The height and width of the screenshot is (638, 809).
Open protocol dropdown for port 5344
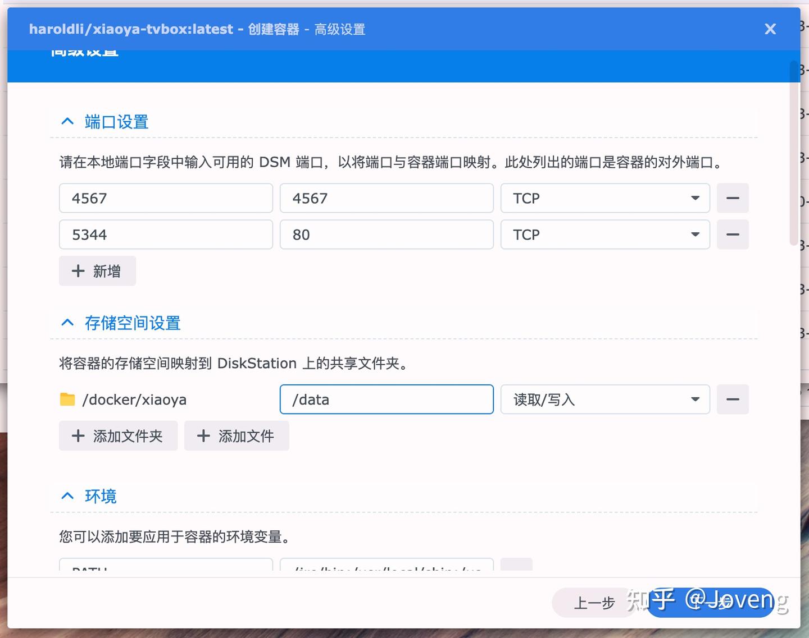click(605, 235)
